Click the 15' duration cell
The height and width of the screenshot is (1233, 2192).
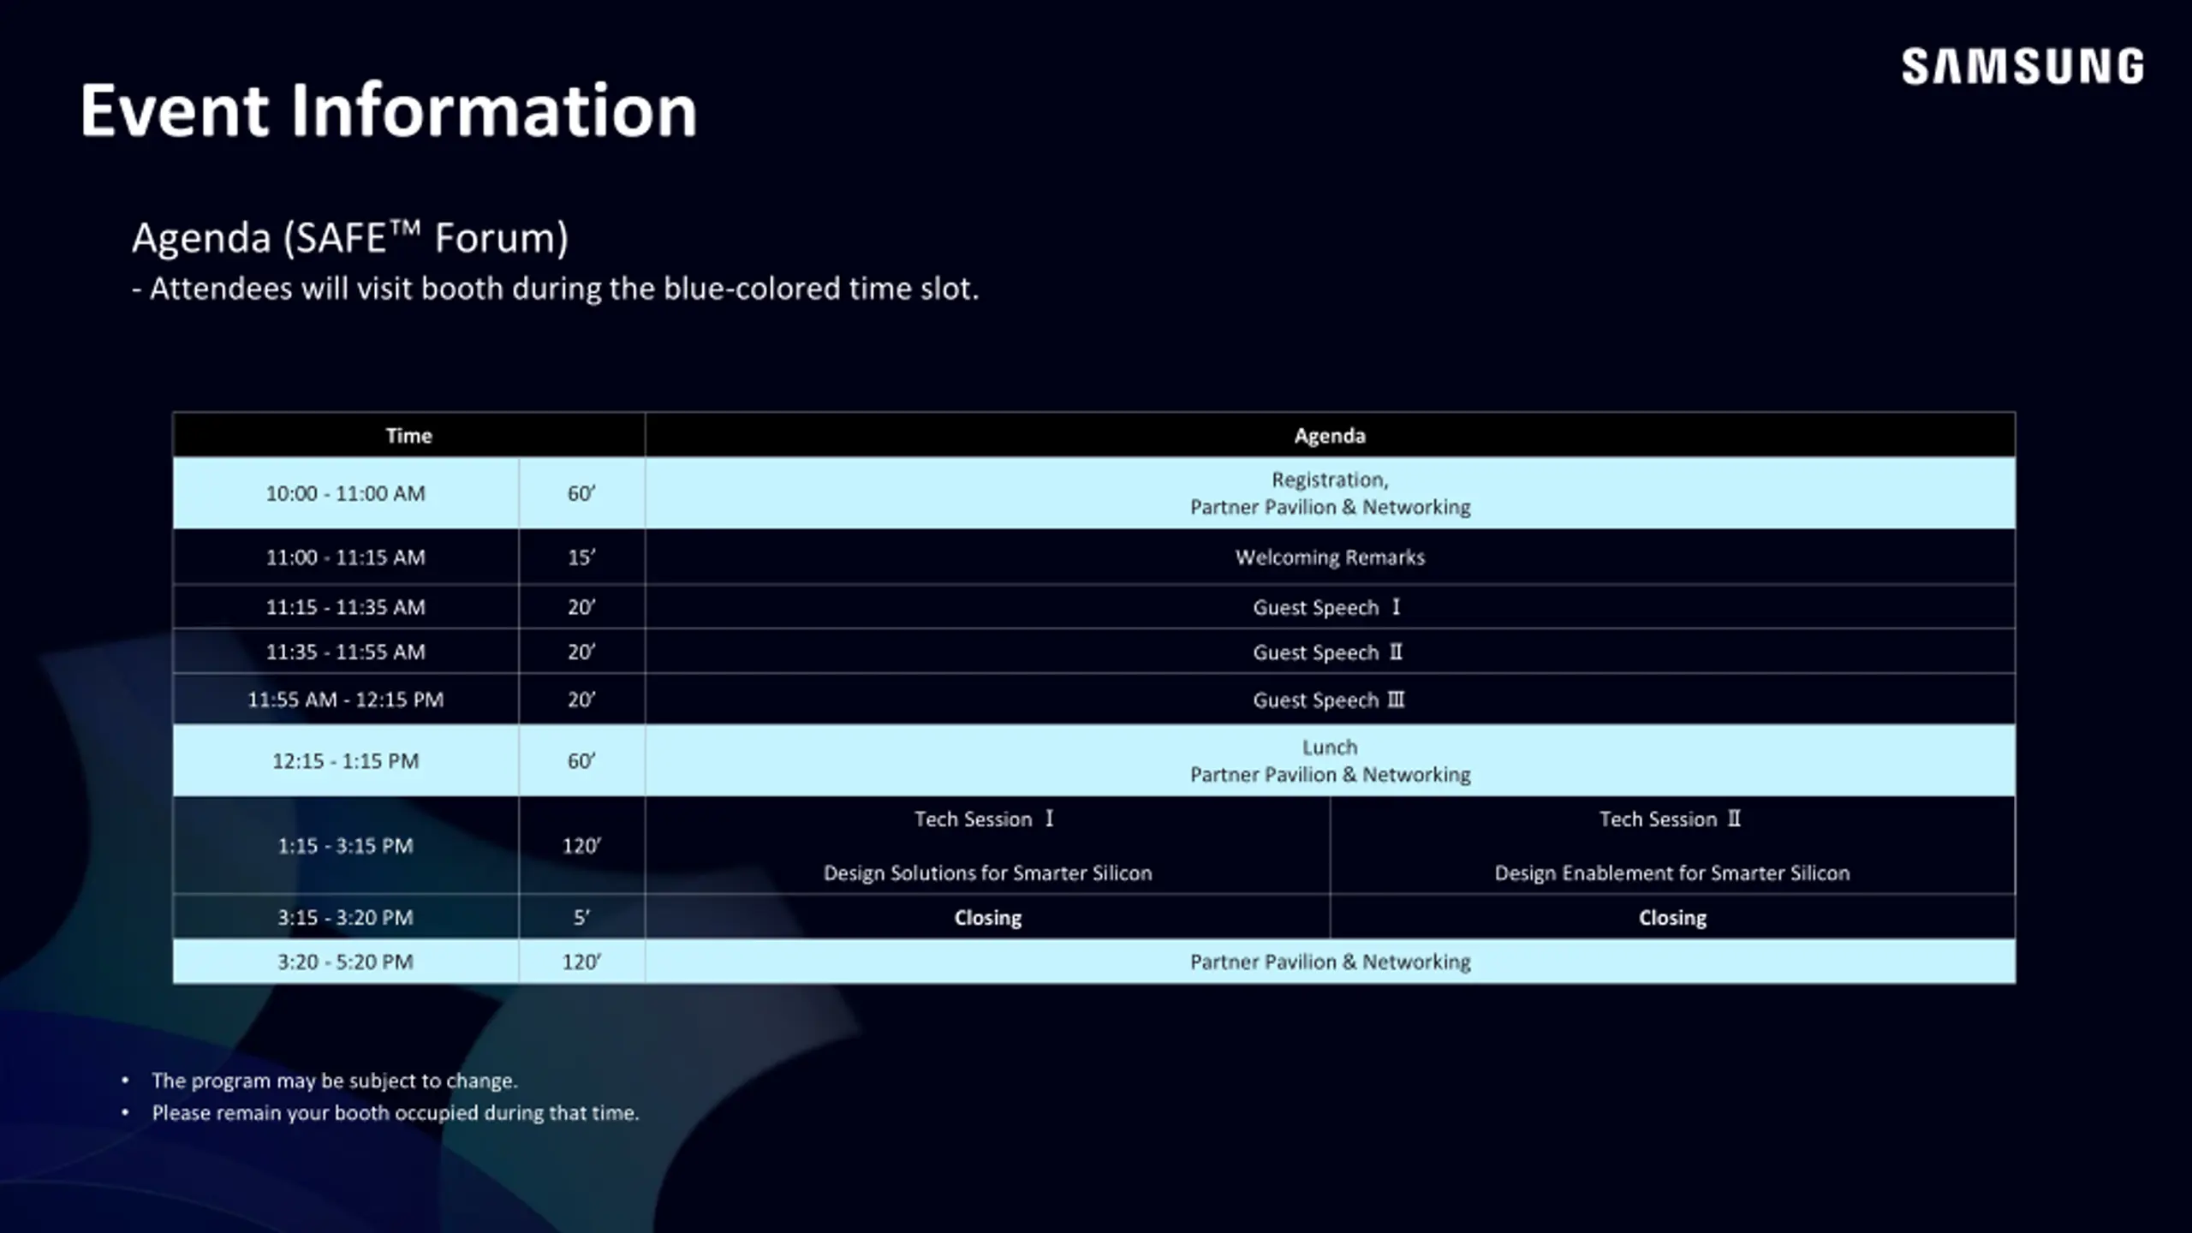click(x=581, y=557)
